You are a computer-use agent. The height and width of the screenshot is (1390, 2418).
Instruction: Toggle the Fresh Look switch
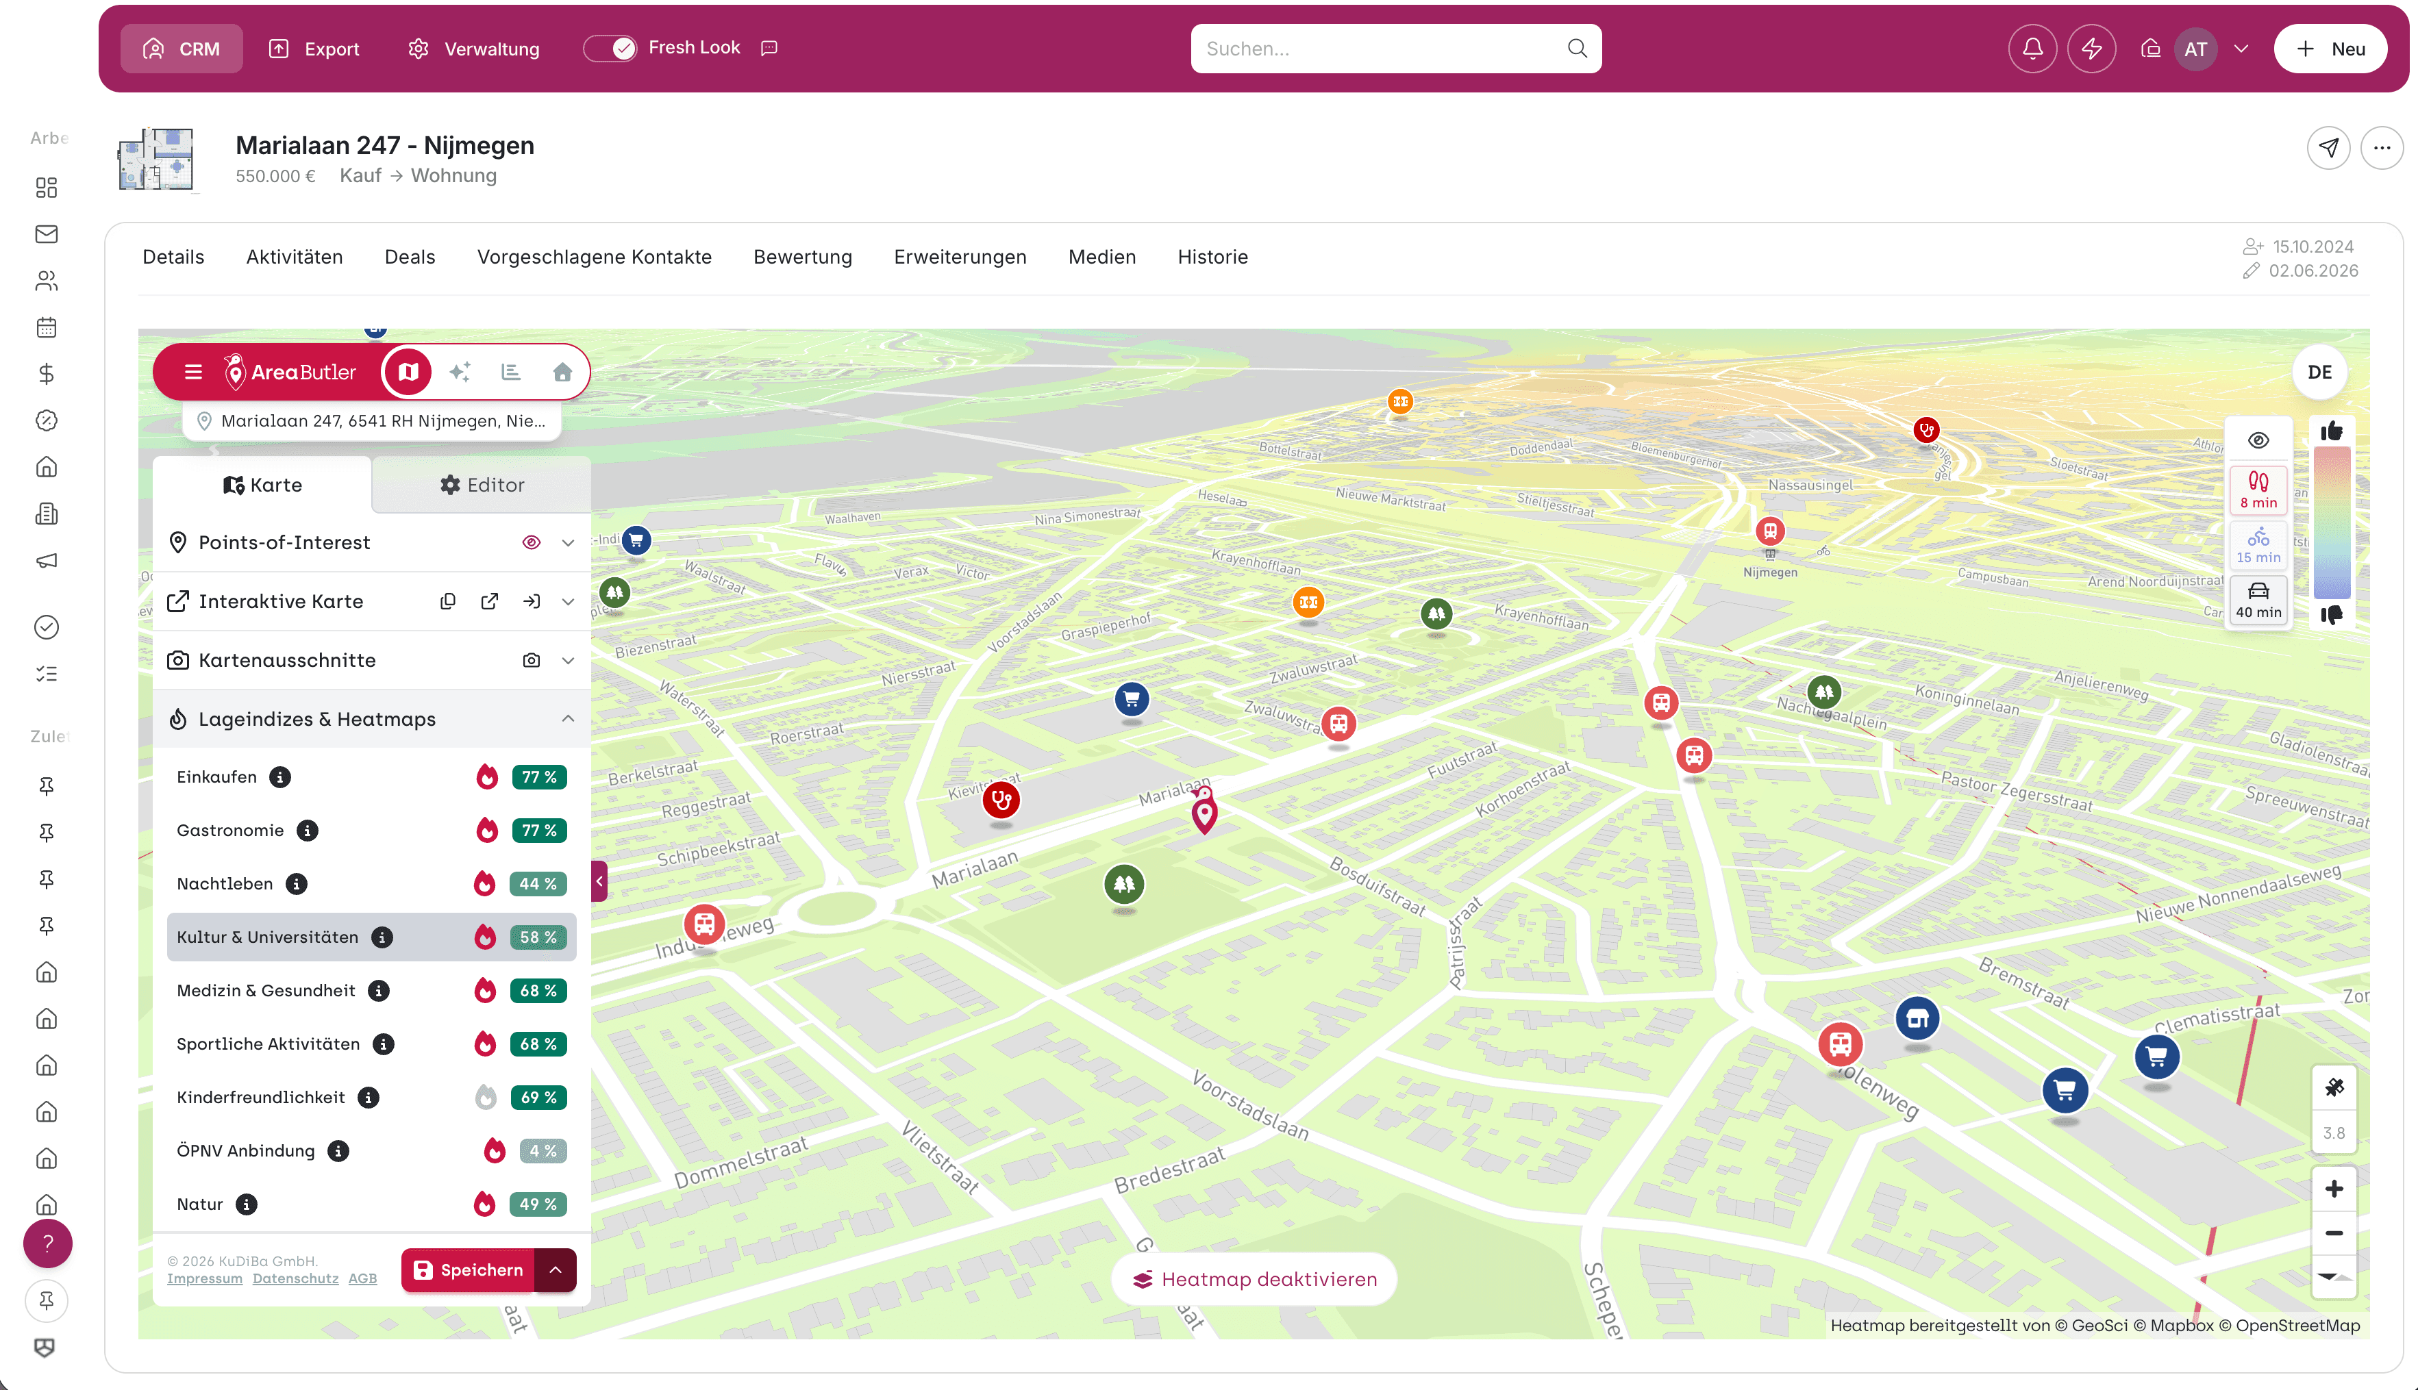point(610,48)
